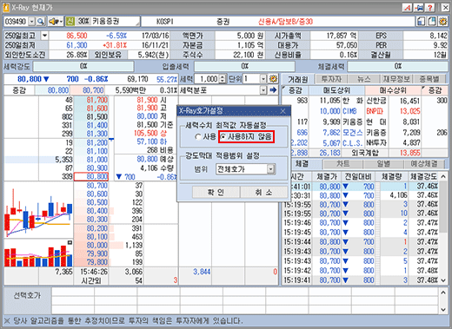
Task: Expand the speaker icon dropdown arrow
Action: pyautogui.click(x=61, y=21)
